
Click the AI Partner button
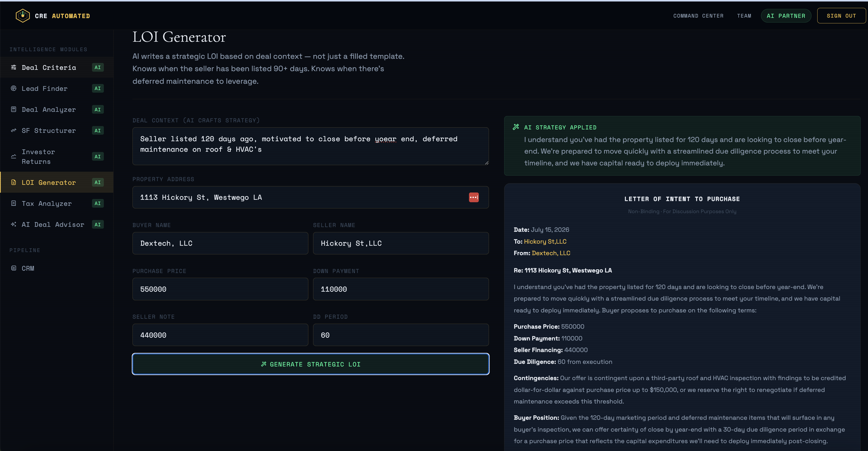786,16
